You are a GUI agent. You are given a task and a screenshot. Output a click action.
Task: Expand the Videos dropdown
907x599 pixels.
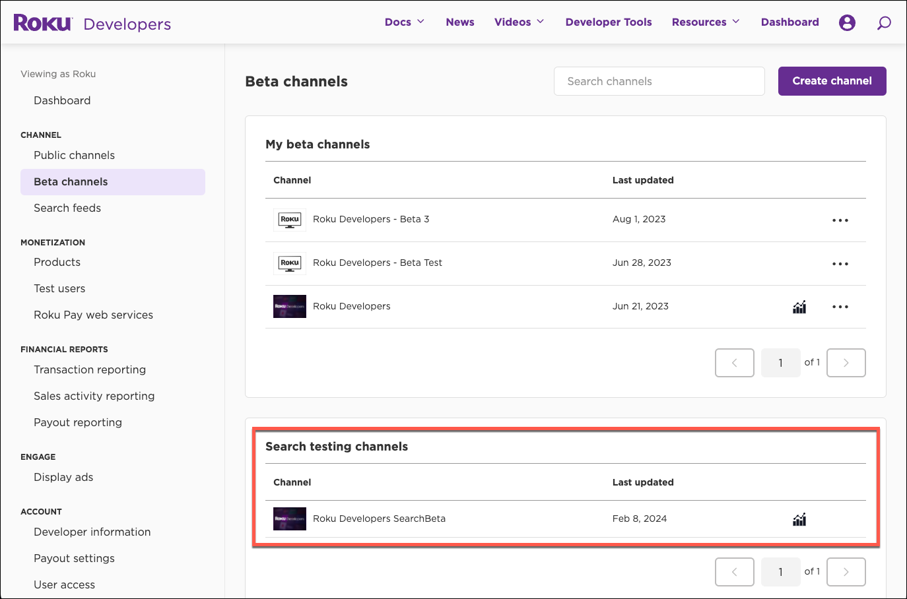(519, 22)
